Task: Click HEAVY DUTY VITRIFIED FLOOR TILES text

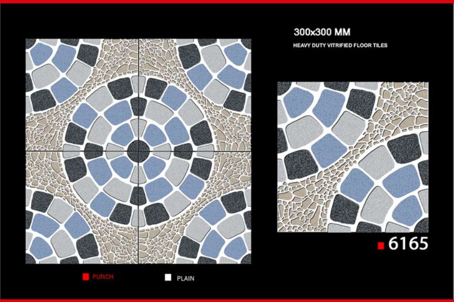Action: pos(340,45)
